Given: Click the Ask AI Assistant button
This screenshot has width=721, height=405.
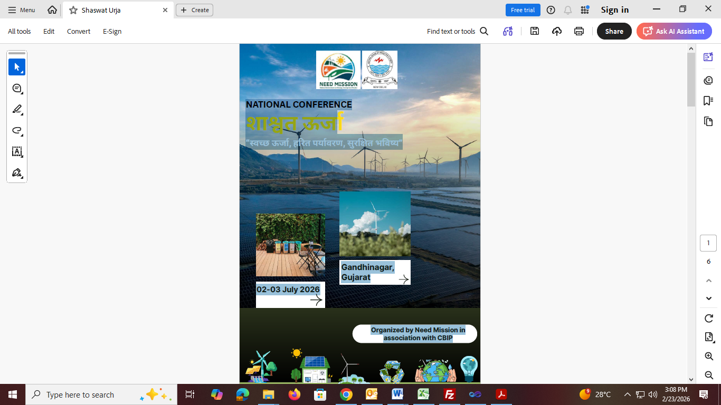Looking at the screenshot, I should click(x=674, y=31).
